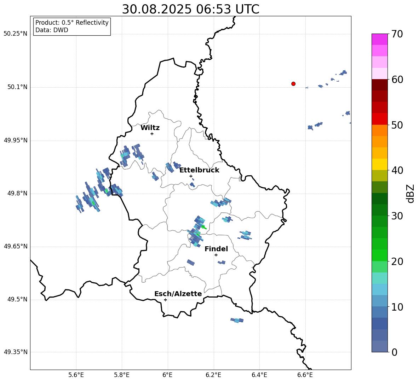This screenshot has height=382, width=419.
Task: Click the 5.6°E longitude label
Action: [76, 375]
